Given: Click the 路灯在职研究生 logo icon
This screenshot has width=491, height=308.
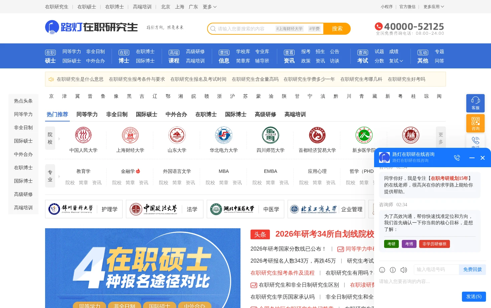Looking at the screenshot, I should (x=52, y=27).
